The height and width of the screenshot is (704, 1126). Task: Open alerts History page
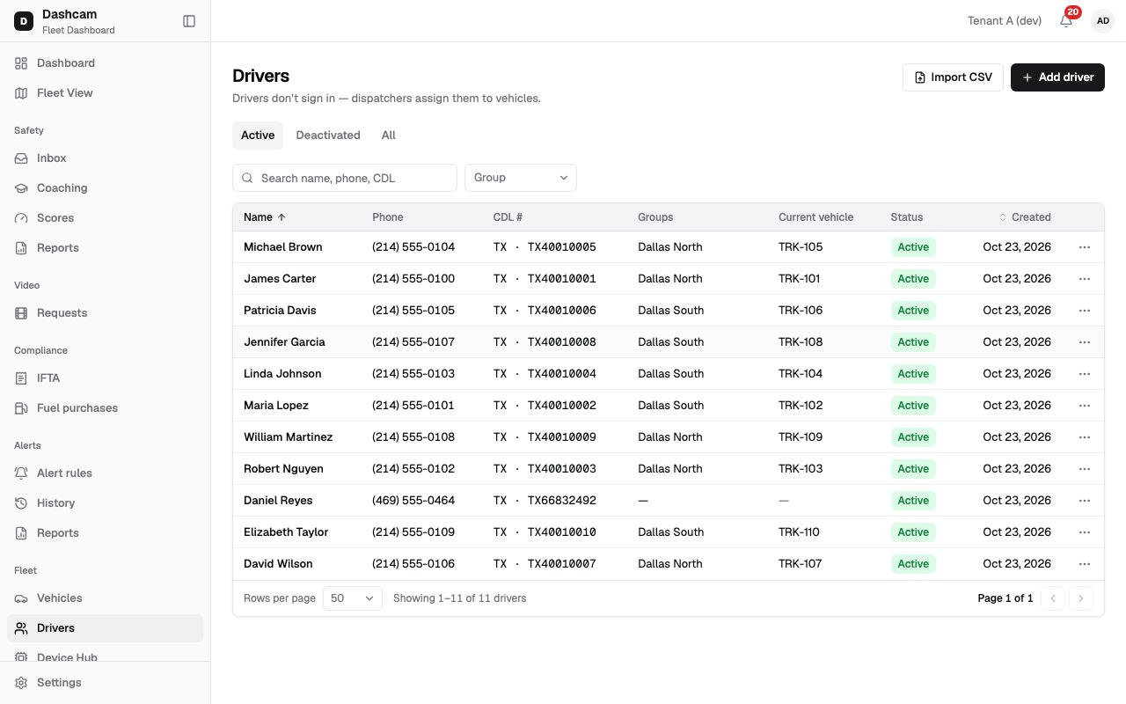point(105,503)
